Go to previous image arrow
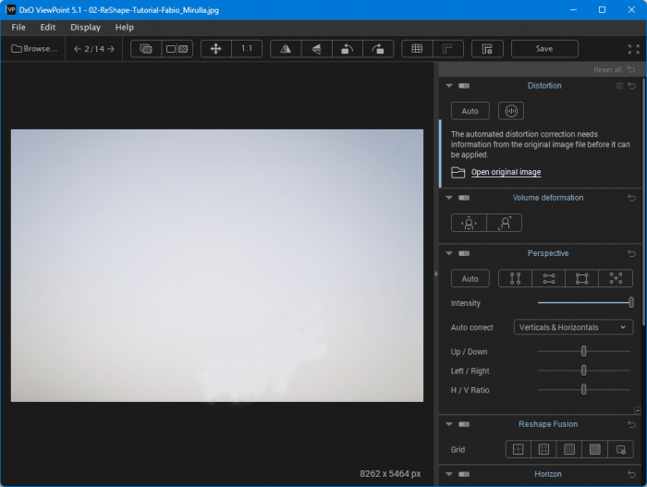The height and width of the screenshot is (487, 647). coord(77,49)
